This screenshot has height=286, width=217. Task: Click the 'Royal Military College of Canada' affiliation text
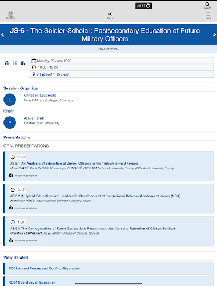49,100
